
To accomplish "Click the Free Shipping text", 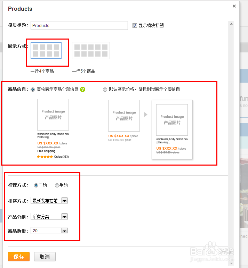I will point(46,151).
